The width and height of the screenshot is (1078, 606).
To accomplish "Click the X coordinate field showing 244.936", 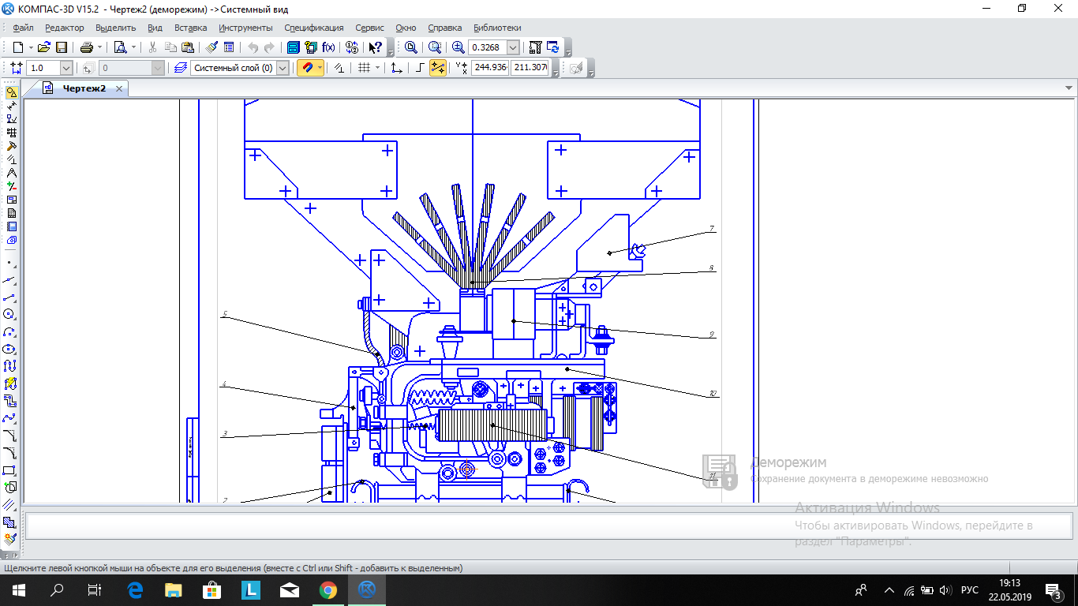I will click(489, 68).
